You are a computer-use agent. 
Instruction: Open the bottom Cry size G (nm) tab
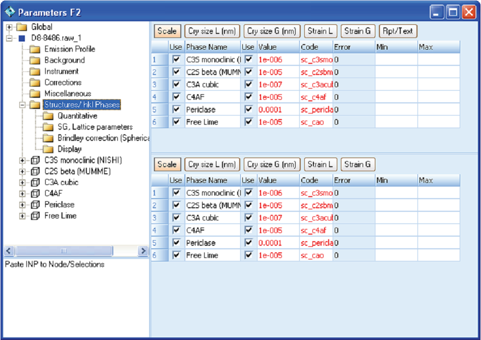(x=272, y=164)
